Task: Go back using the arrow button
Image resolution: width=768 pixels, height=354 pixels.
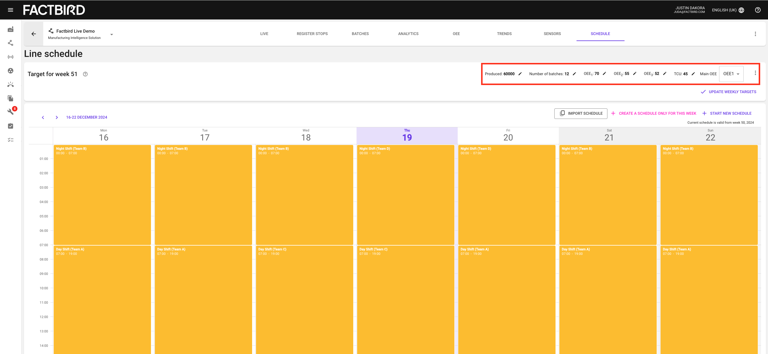Action: (x=34, y=34)
